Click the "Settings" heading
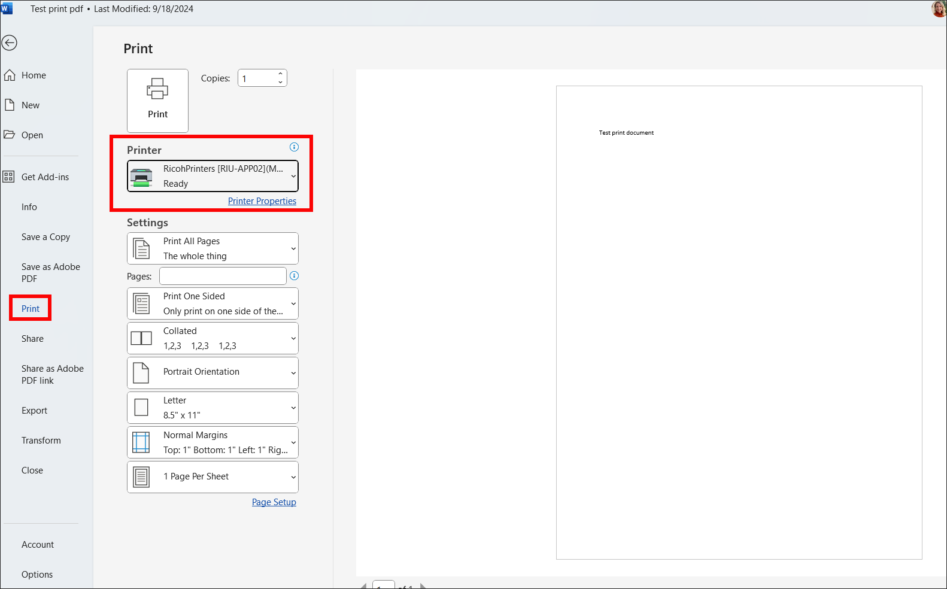 pyautogui.click(x=147, y=222)
